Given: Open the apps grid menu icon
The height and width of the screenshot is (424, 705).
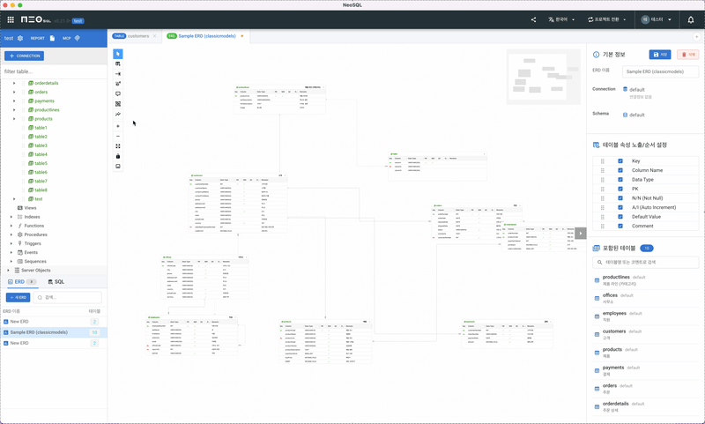Looking at the screenshot, I should pos(11,19).
